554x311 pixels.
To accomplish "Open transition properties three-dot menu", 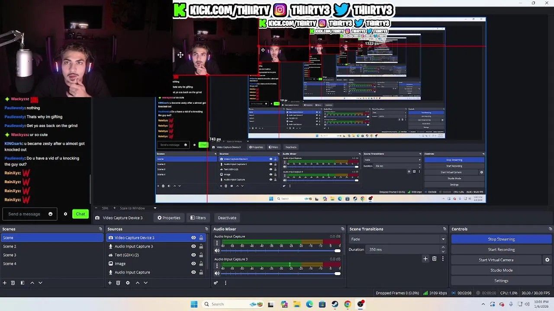I will (443, 258).
